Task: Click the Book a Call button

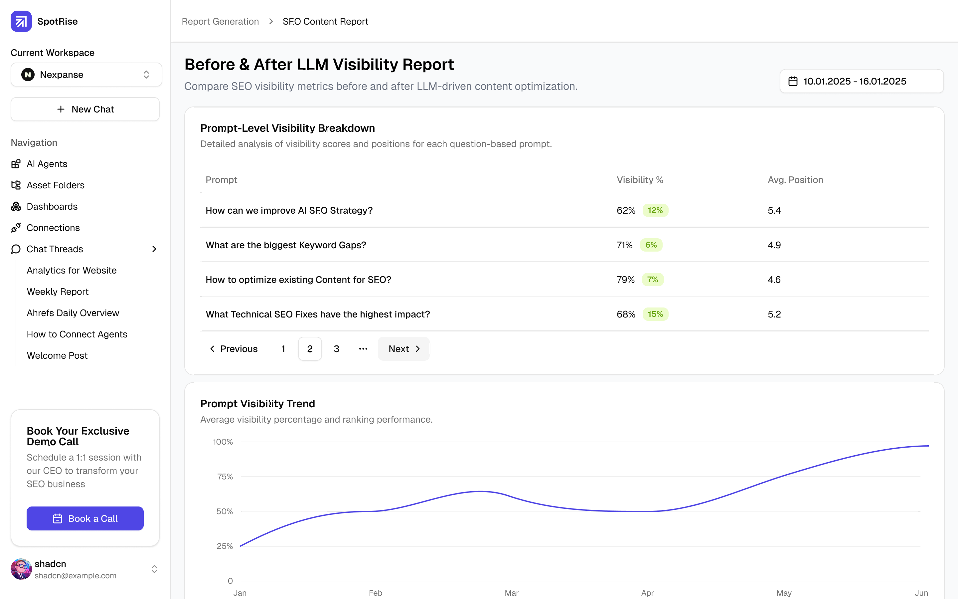Action: tap(85, 518)
